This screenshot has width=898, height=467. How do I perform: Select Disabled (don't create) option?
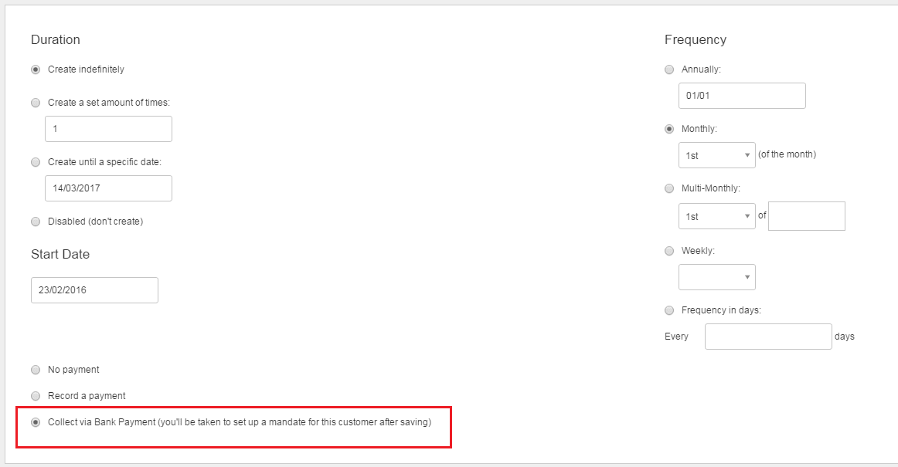(x=36, y=222)
